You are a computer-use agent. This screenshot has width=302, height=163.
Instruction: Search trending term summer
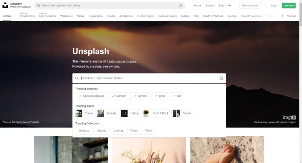click(x=119, y=96)
